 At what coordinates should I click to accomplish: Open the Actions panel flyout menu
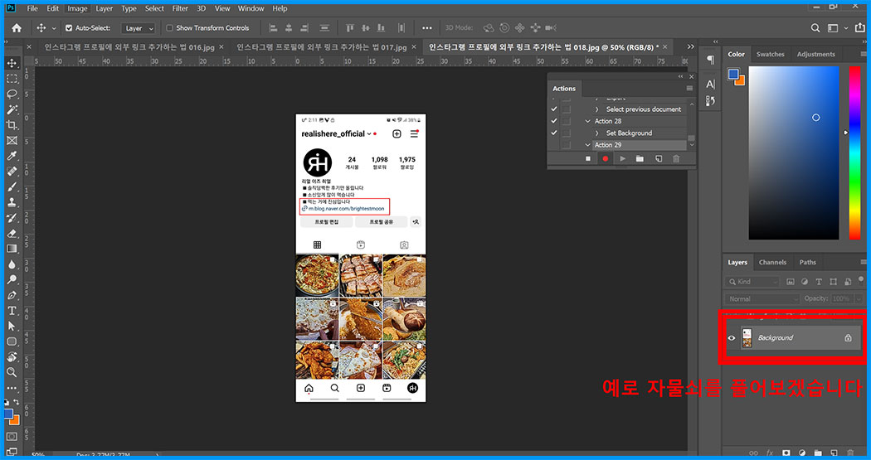click(x=689, y=88)
